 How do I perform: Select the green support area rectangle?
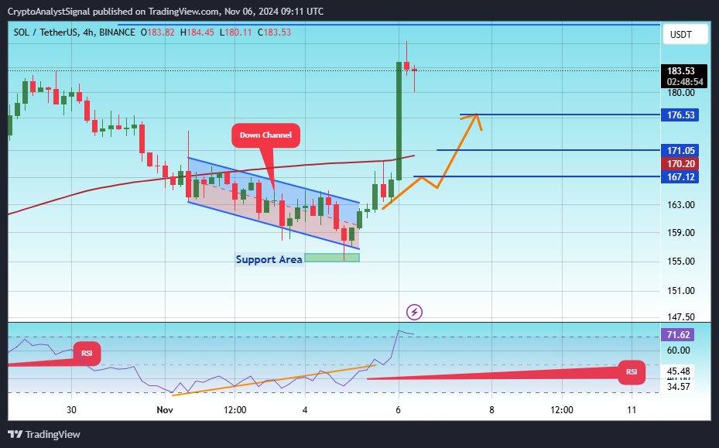pos(331,258)
